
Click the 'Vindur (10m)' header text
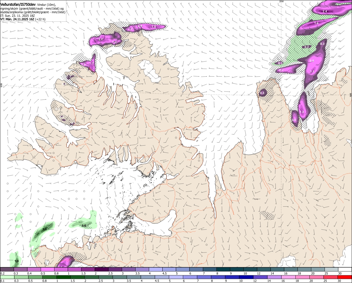pyautogui.click(x=47, y=5)
